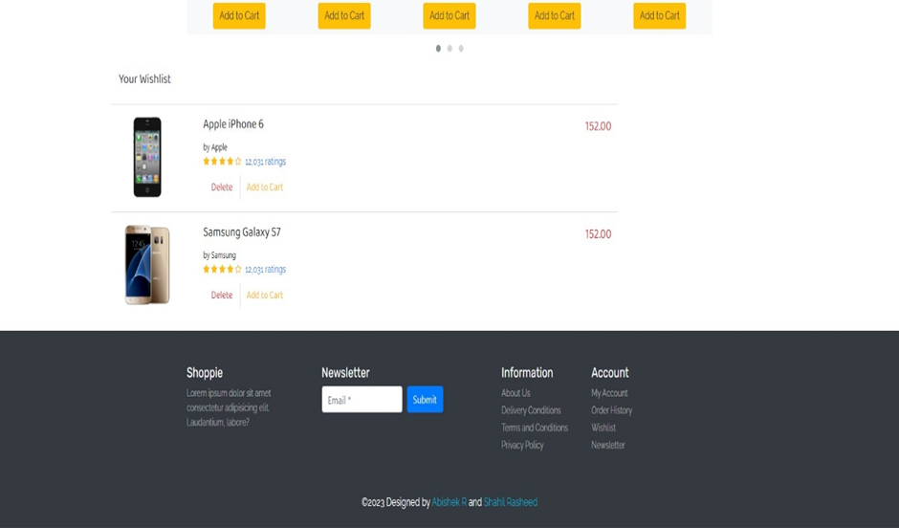Delete Samsung Galaxy S7 from wishlist
Screen dimensions: 899x528
click(222, 295)
